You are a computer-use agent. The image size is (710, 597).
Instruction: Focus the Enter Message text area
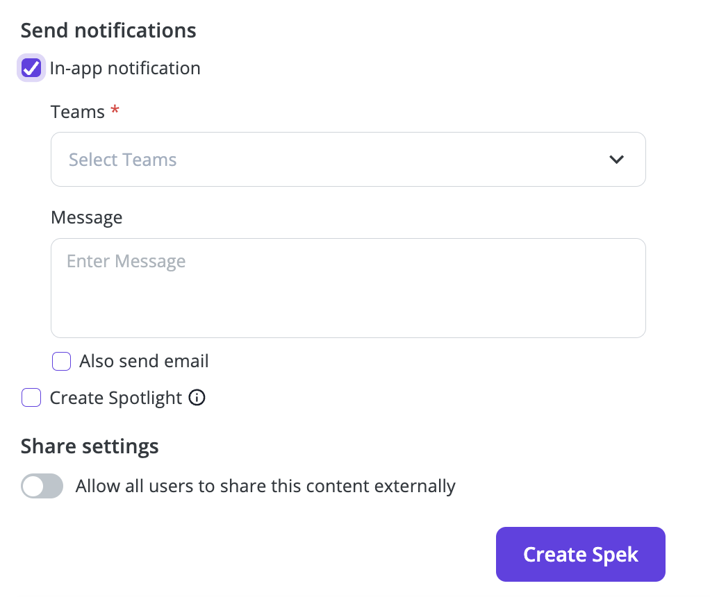coord(348,288)
